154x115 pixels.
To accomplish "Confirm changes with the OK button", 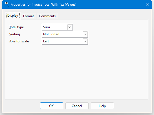I will pos(52,106).
